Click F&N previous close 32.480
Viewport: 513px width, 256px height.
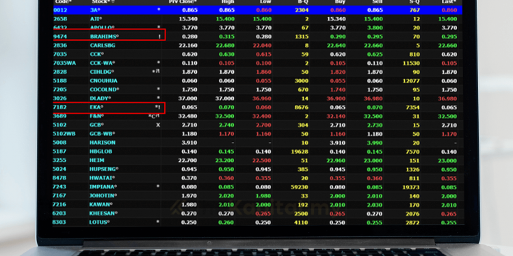tap(188, 116)
